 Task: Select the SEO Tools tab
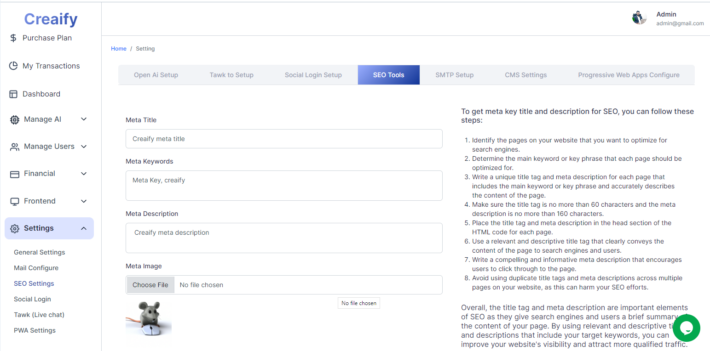[389, 75]
